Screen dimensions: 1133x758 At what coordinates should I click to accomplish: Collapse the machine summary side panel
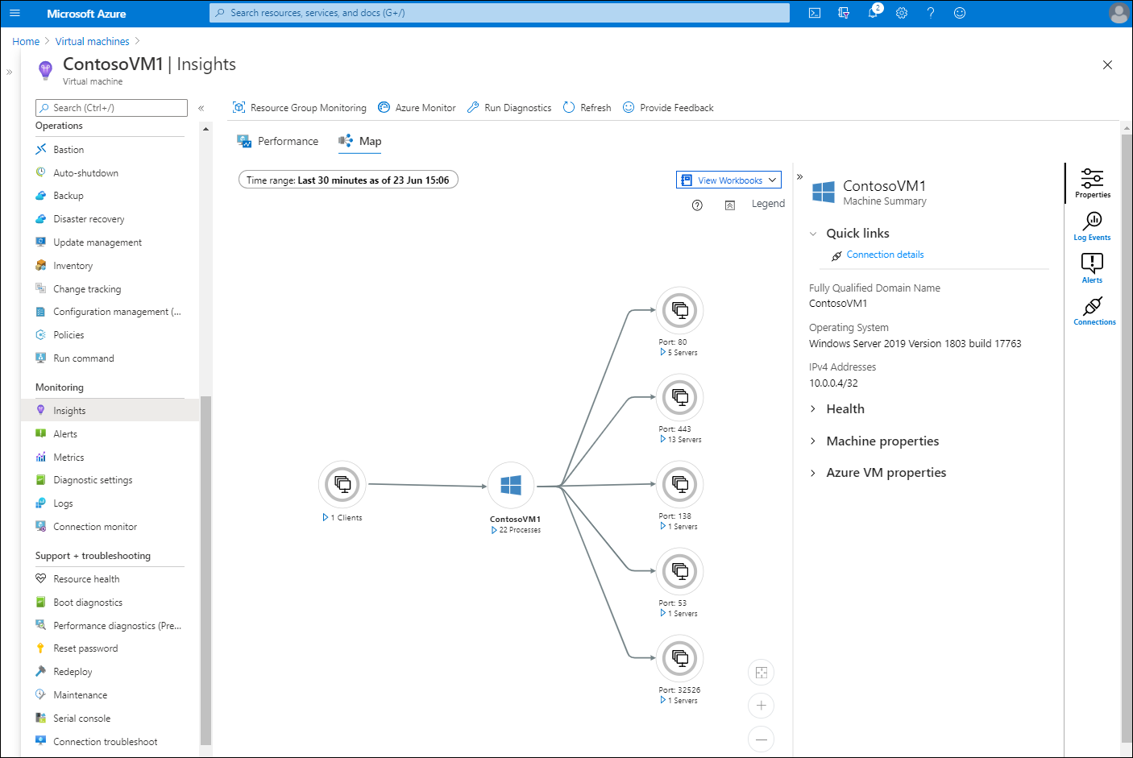[799, 176]
